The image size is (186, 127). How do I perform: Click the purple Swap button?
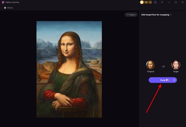point(163,80)
